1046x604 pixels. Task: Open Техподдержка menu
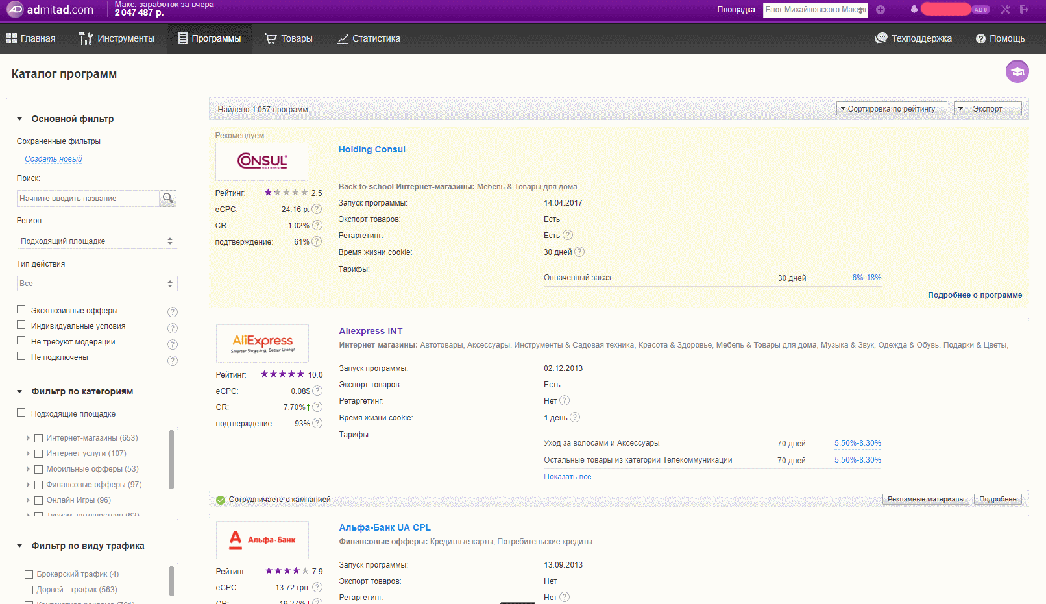click(914, 38)
